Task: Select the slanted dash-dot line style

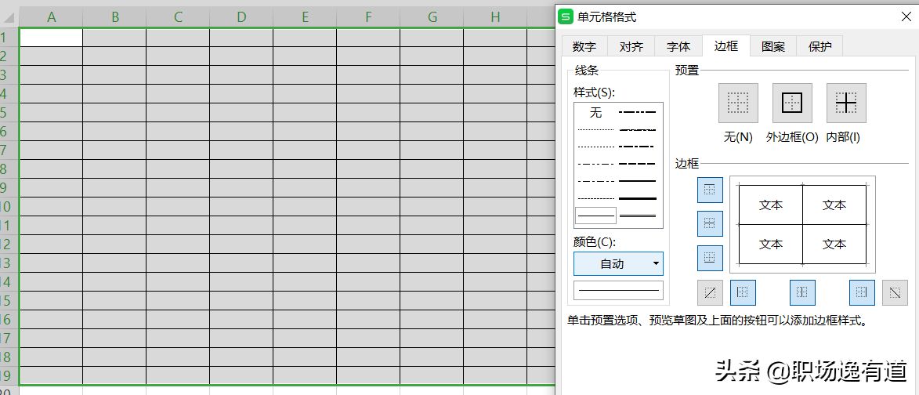Action: click(638, 129)
